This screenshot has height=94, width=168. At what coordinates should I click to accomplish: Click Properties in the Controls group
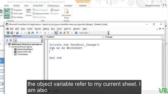17,10
